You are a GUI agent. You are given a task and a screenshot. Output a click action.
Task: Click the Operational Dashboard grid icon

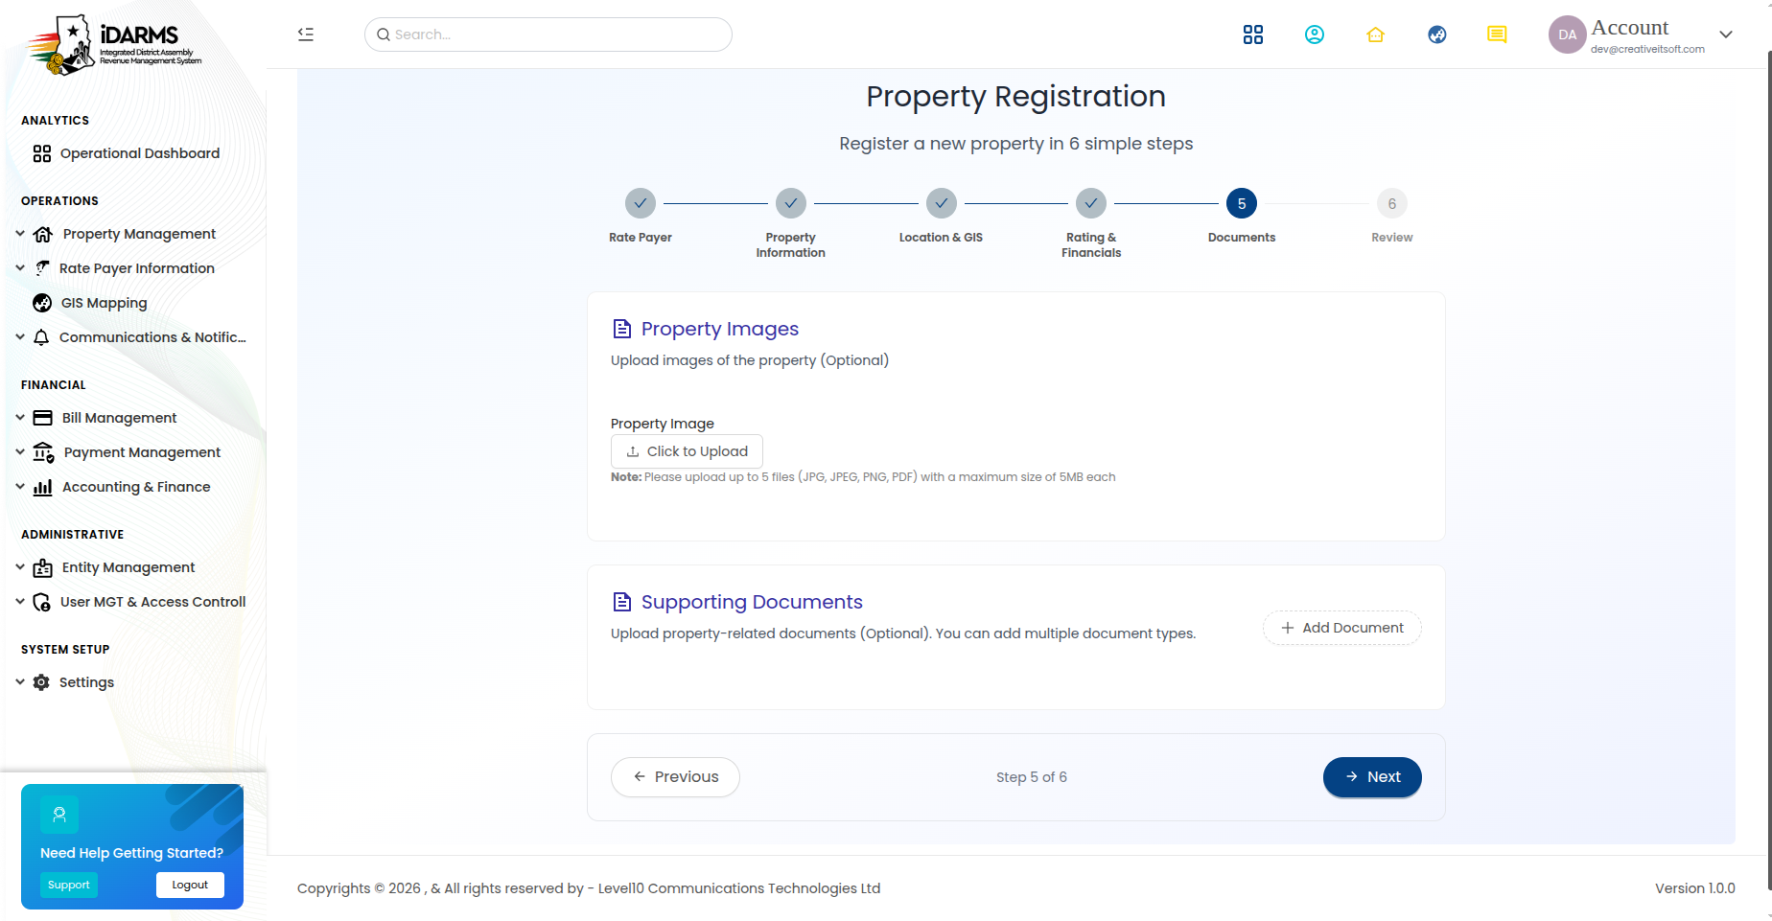42,153
